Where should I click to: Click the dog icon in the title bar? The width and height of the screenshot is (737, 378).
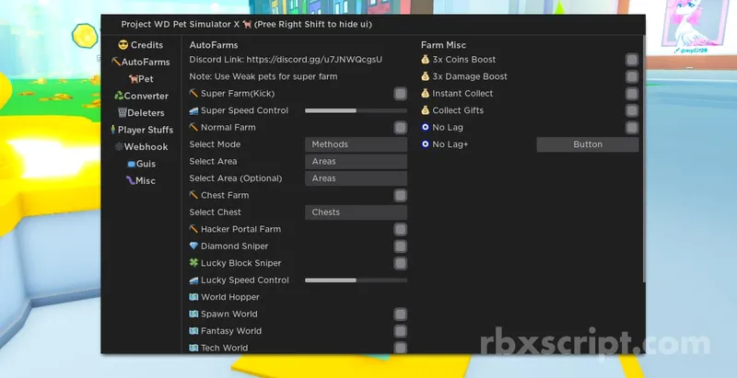[247, 25]
